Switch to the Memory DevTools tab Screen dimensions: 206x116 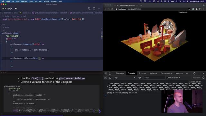[x=179, y=73]
